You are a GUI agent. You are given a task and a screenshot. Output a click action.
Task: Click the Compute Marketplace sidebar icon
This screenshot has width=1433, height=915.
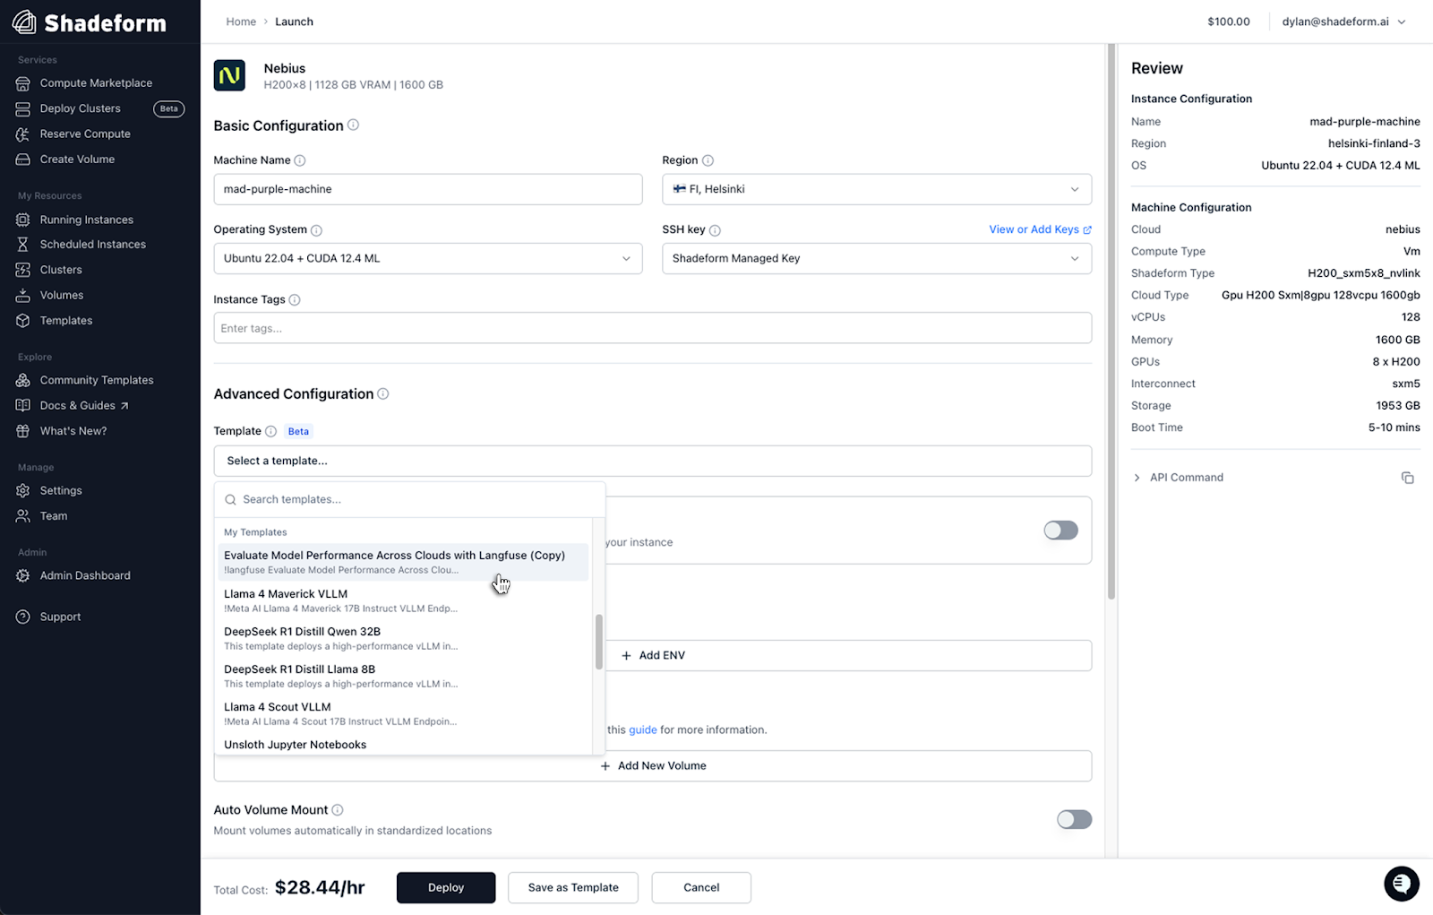(x=23, y=83)
